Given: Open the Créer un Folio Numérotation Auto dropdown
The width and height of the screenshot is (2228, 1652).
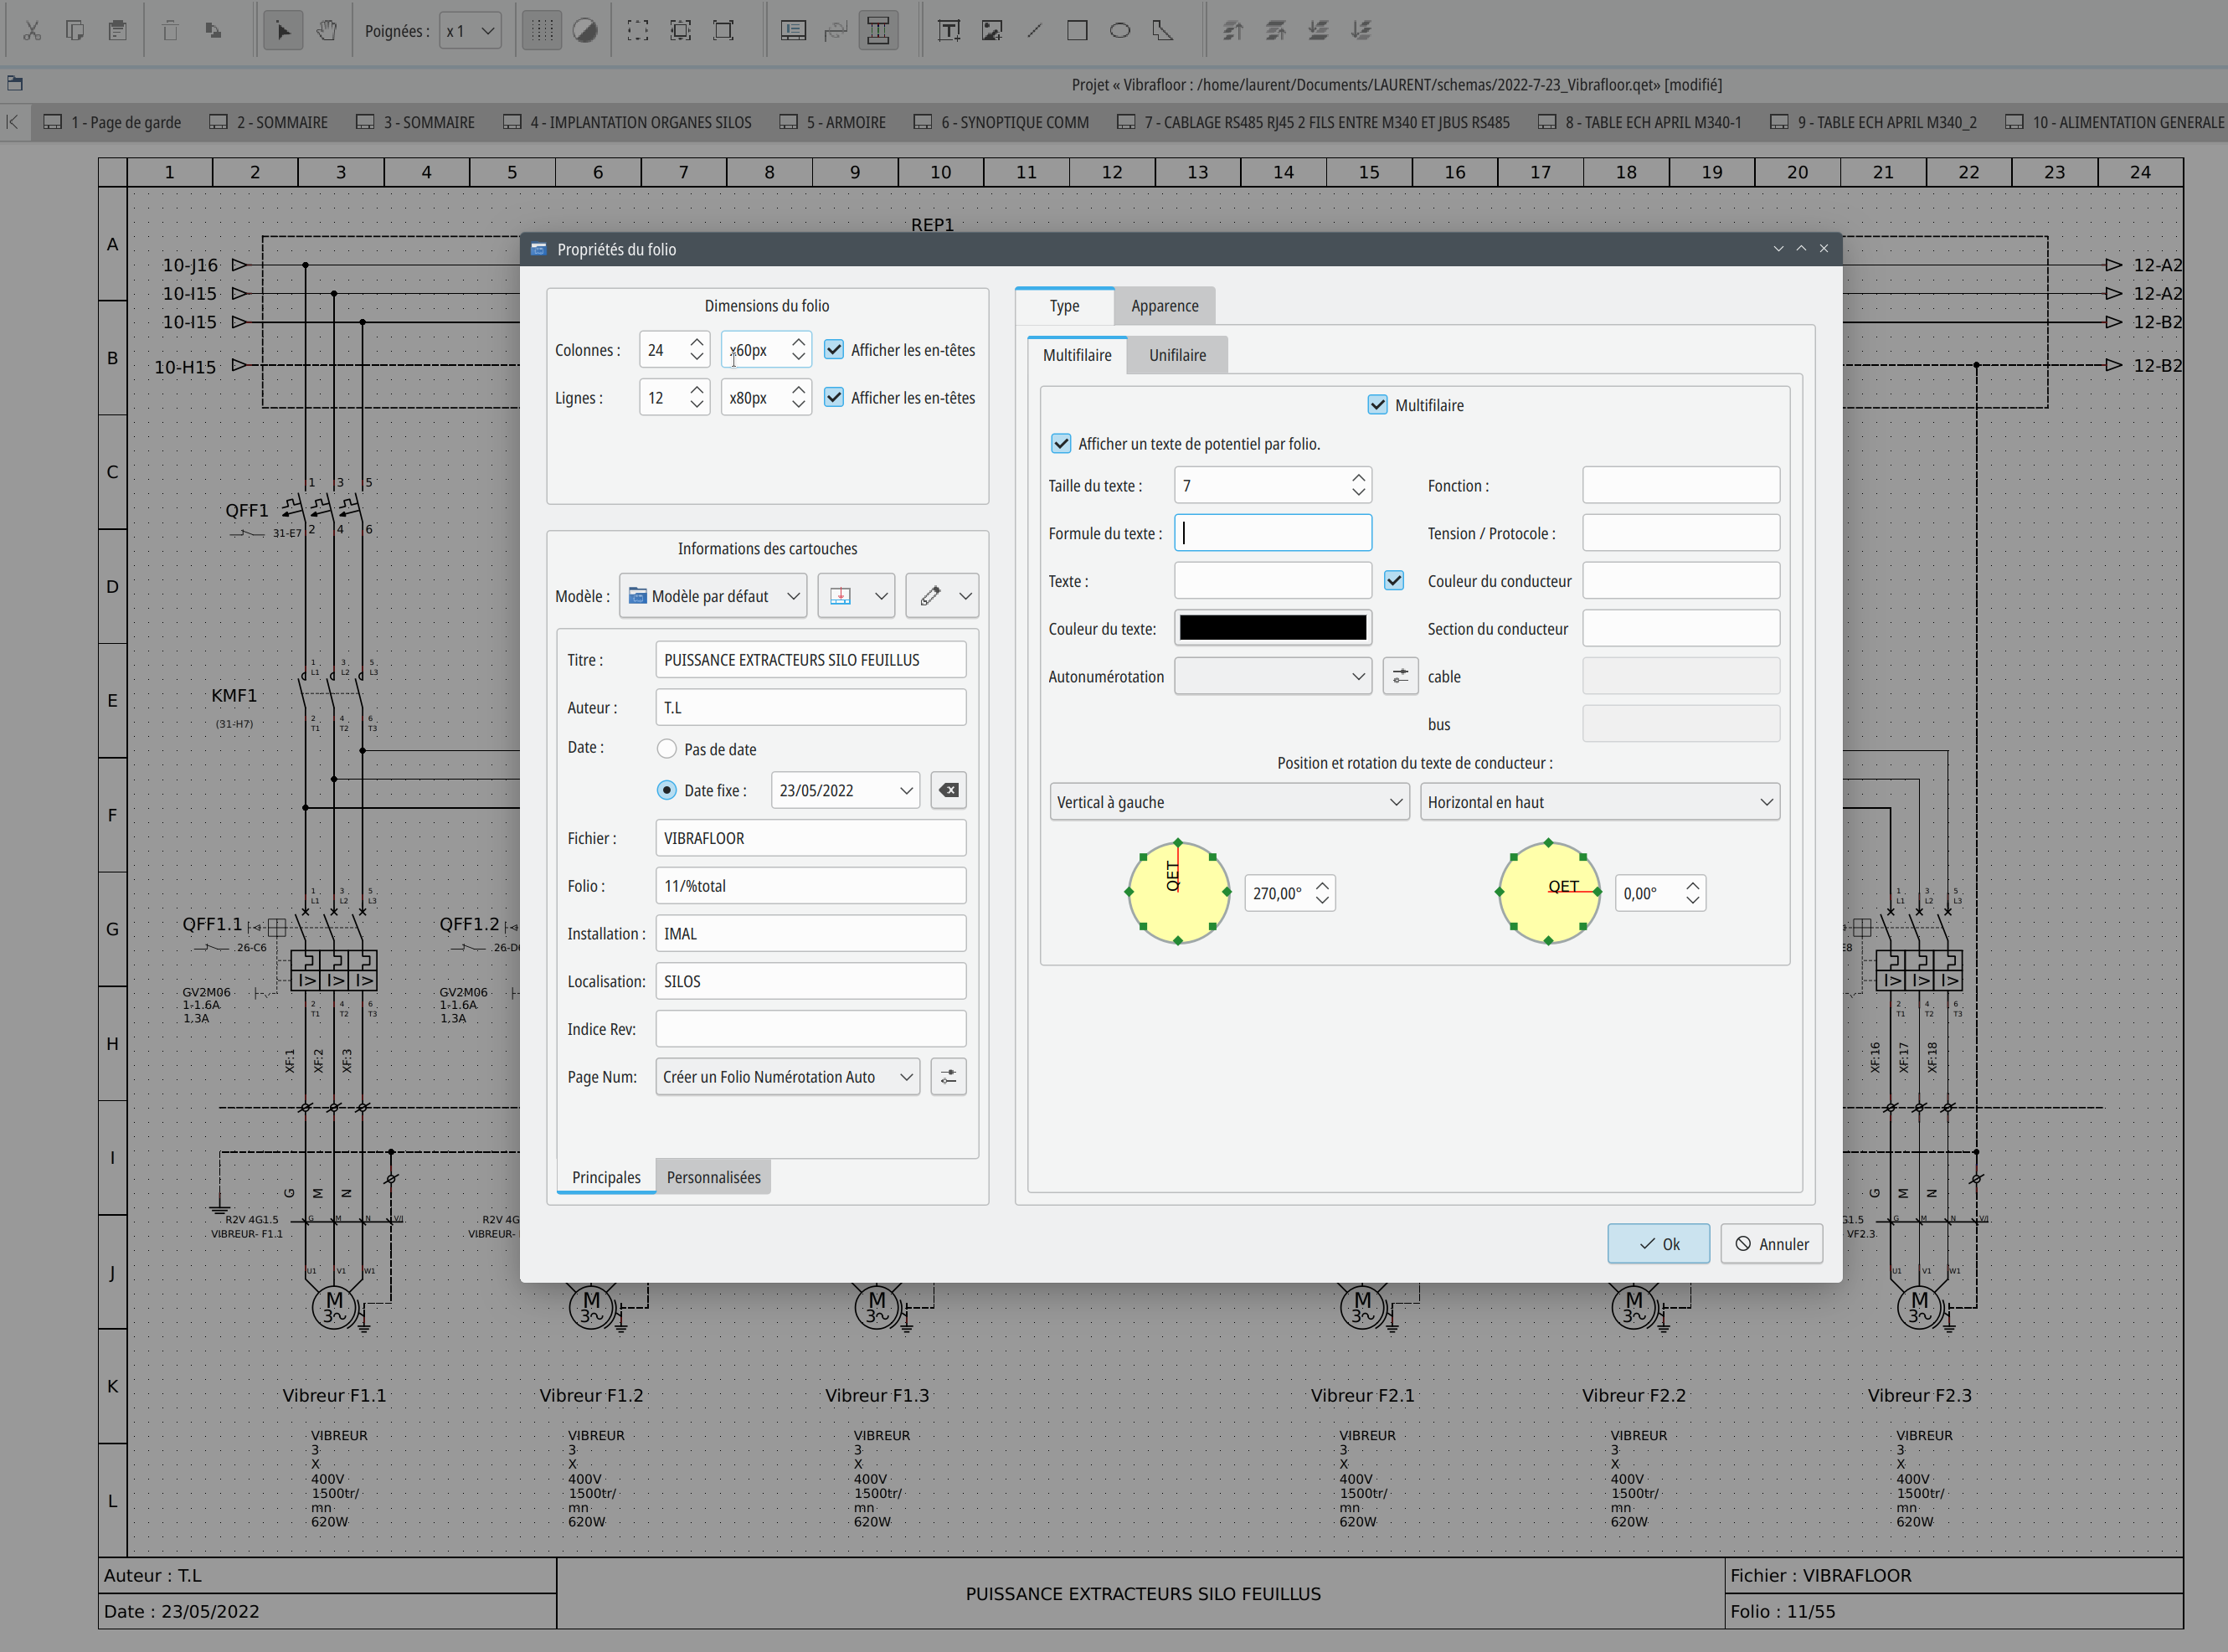Looking at the screenshot, I should pos(787,1077).
